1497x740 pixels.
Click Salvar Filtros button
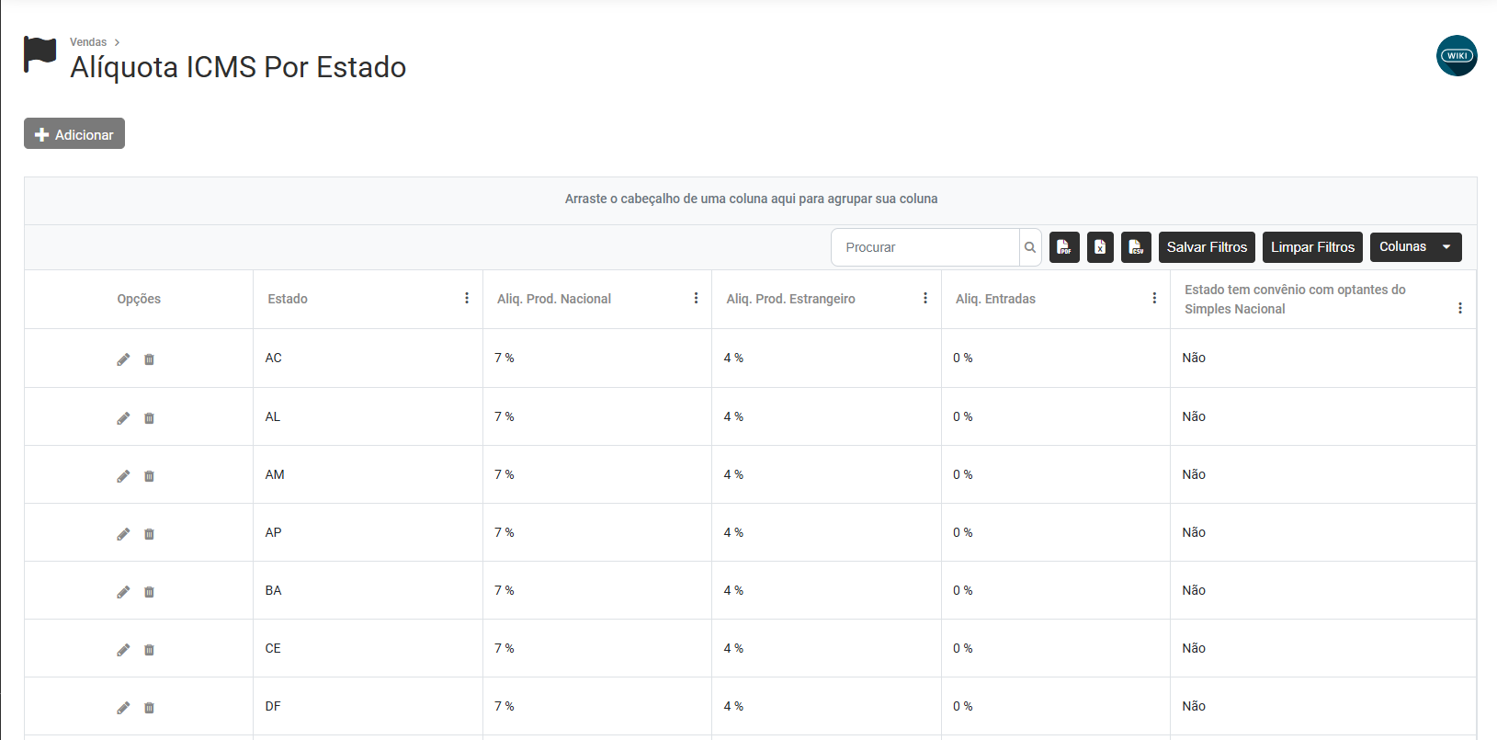[1207, 247]
